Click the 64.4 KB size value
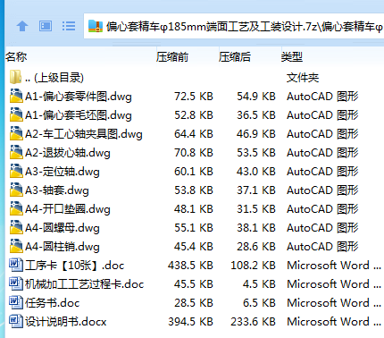 194,134
